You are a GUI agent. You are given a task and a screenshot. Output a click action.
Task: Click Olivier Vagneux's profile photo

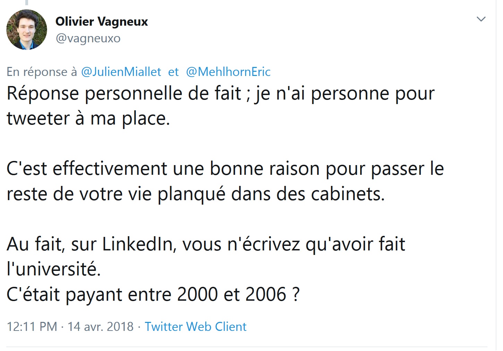coord(27,30)
